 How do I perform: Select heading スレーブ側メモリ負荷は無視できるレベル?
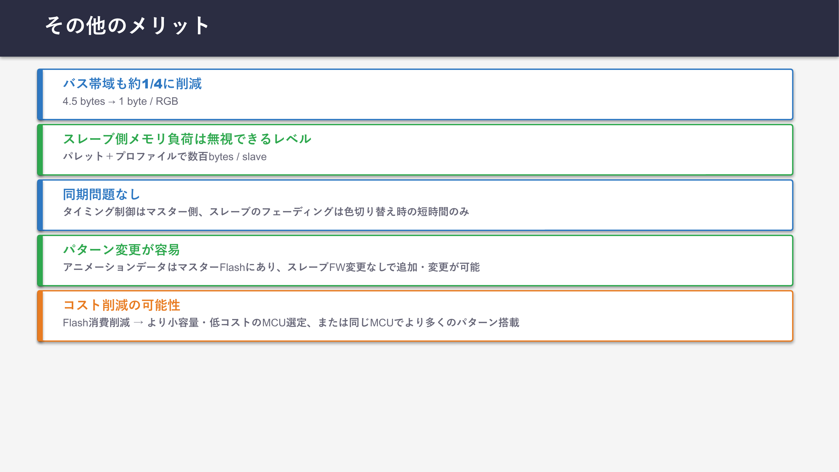[187, 139]
